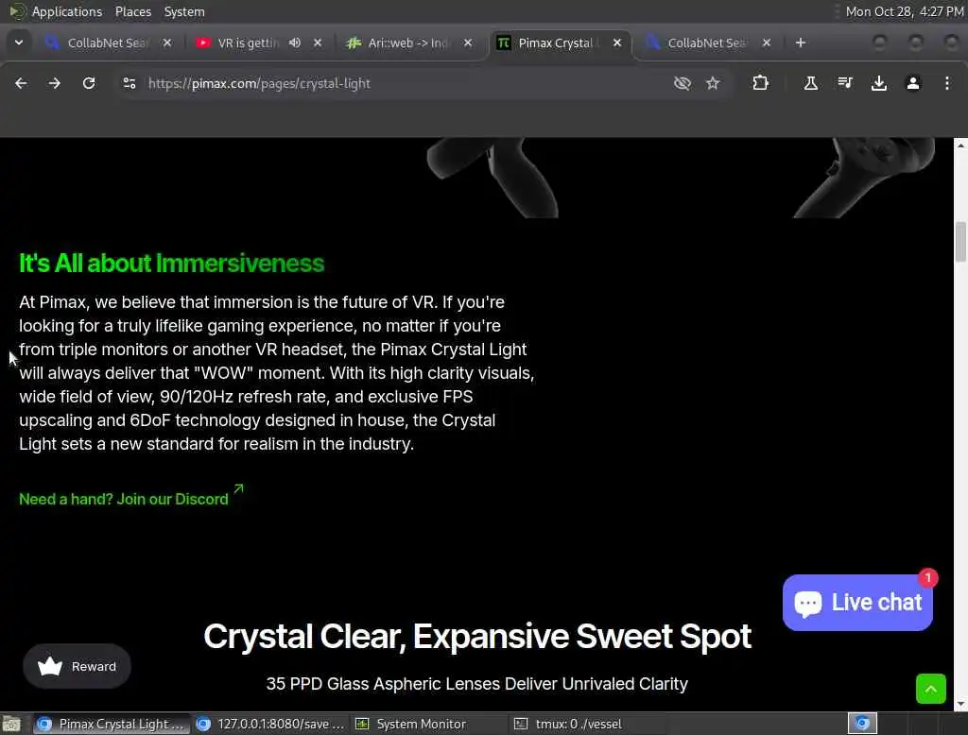This screenshot has height=735, width=968.
Task: Reload the Pimax page
Action: 89,83
